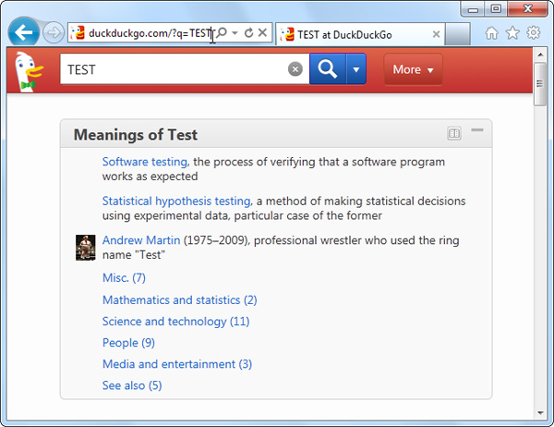Click the browser Back arrow button
This screenshot has width=554, height=427.
24,33
